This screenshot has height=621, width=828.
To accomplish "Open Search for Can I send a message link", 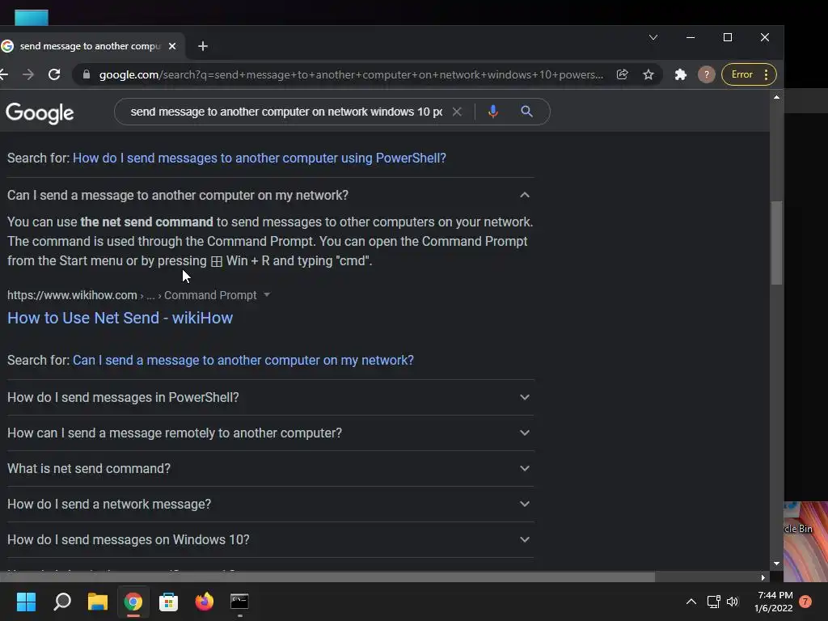I will point(243,360).
